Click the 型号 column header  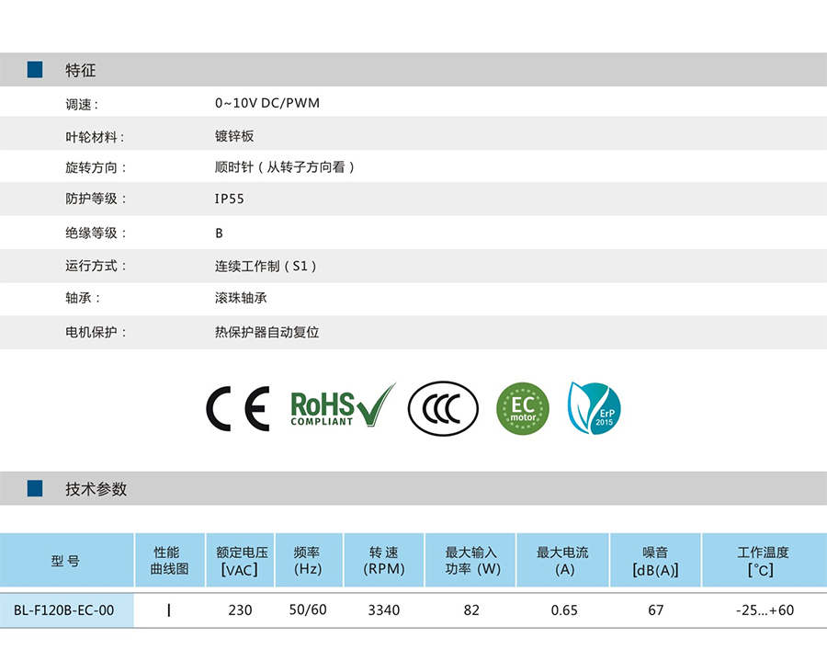(65, 560)
